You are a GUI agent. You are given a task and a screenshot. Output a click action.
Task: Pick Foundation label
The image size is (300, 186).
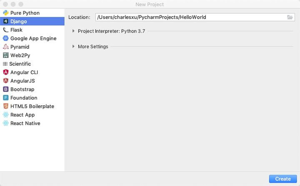[24, 98]
